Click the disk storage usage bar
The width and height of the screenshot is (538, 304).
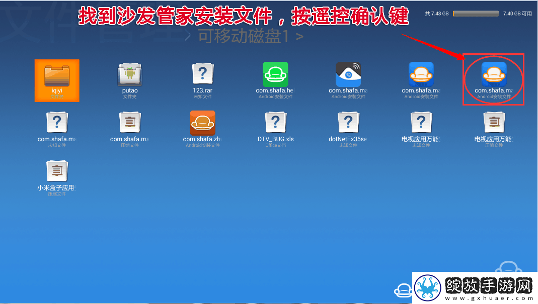[476, 14]
